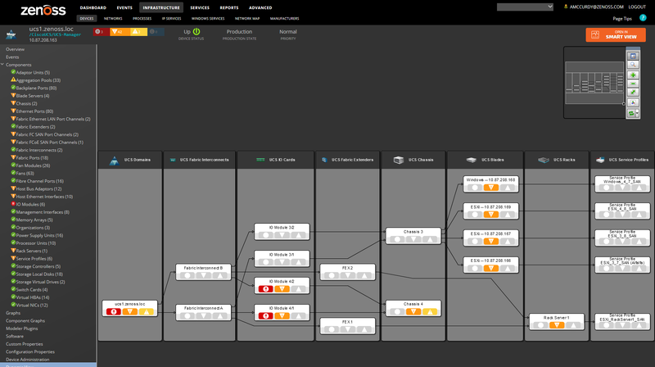
Task: Open the Infrastructure menu
Action: point(161,7)
